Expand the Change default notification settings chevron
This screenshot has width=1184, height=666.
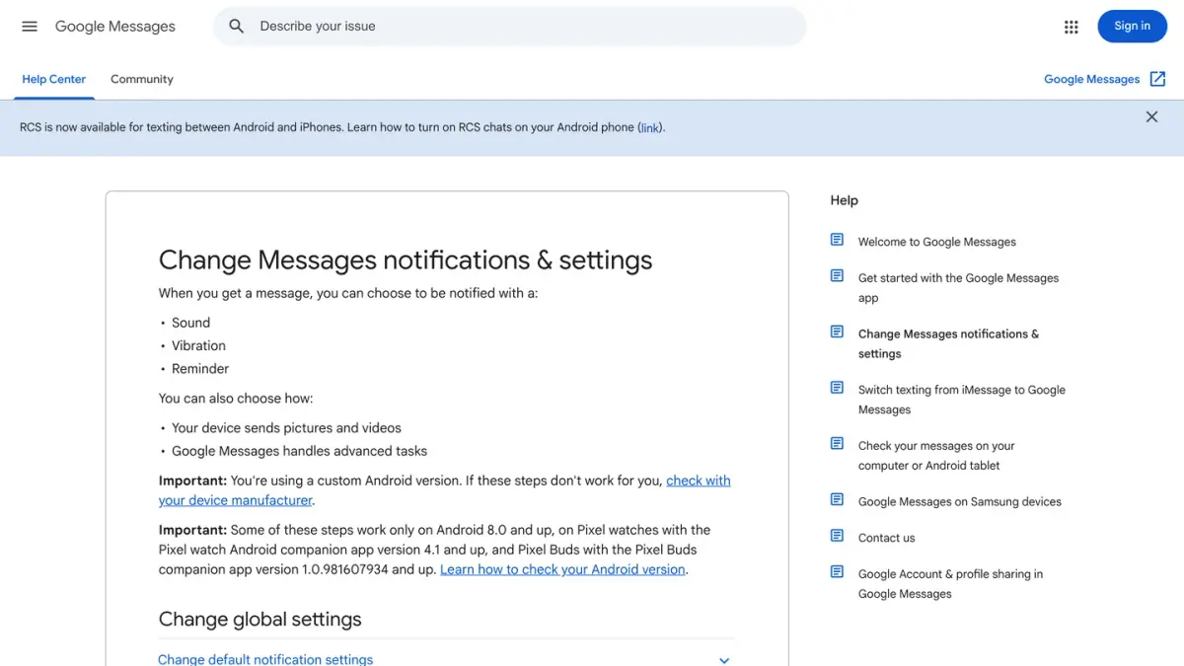click(724, 660)
